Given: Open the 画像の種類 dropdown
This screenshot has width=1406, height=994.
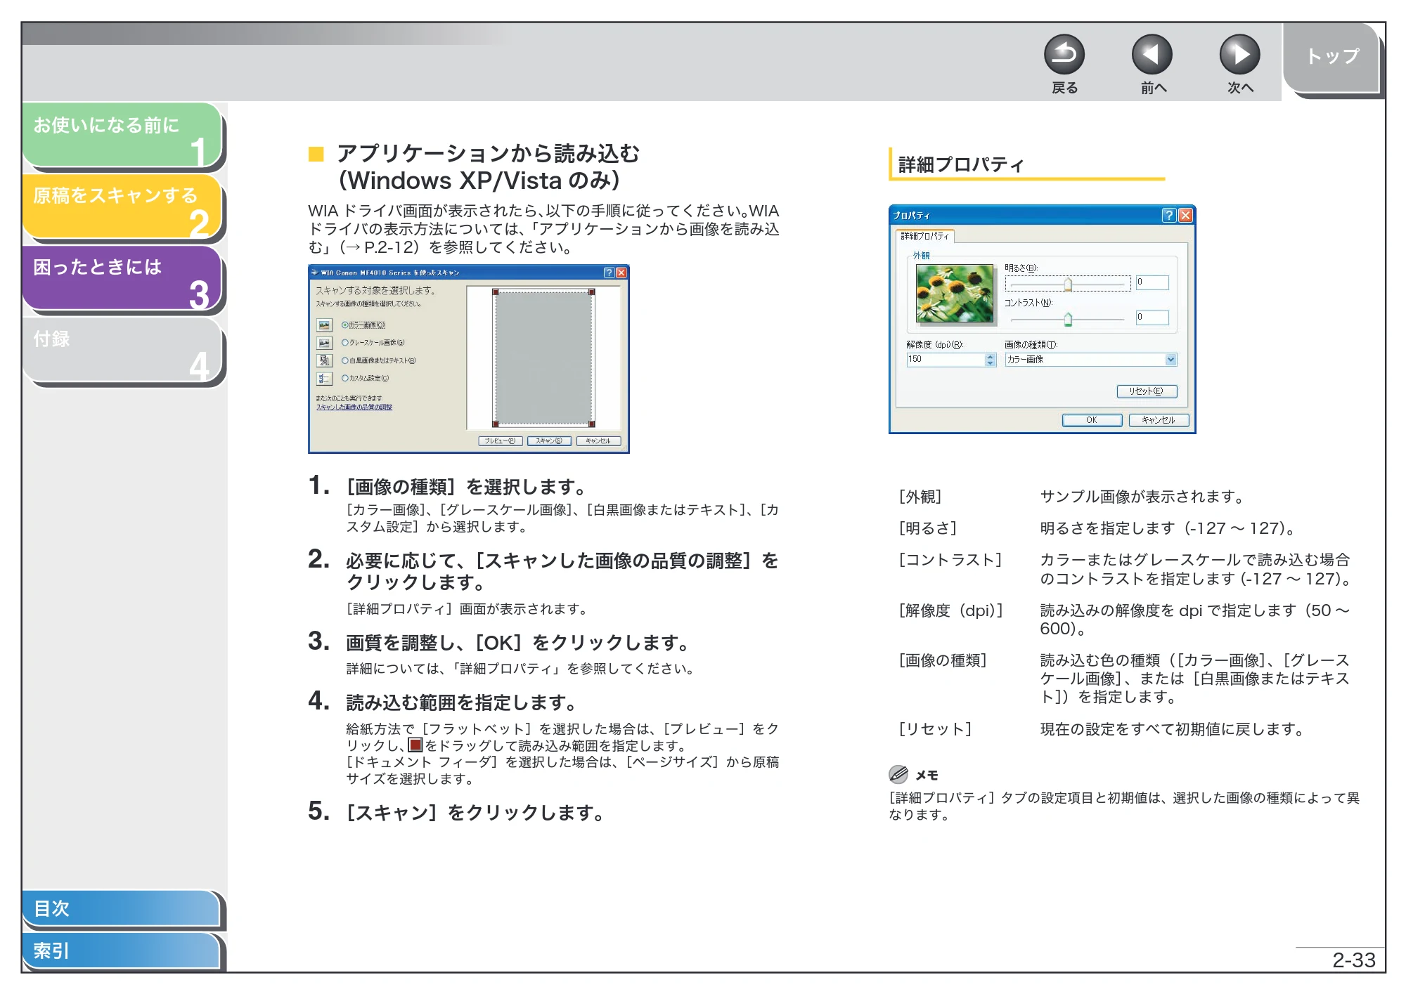Looking at the screenshot, I should coord(1090,360).
